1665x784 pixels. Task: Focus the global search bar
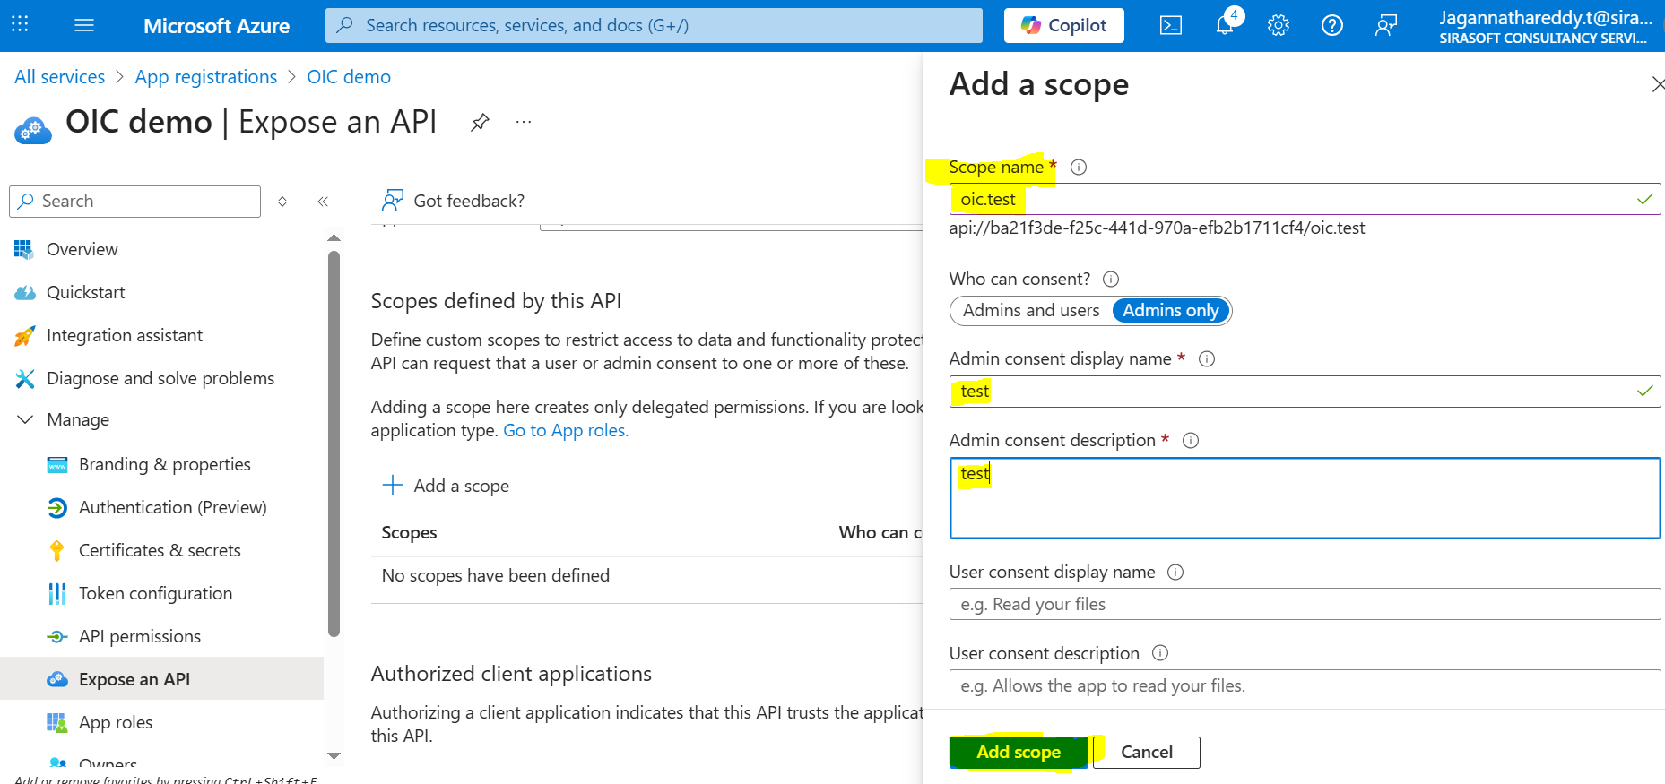654,25
